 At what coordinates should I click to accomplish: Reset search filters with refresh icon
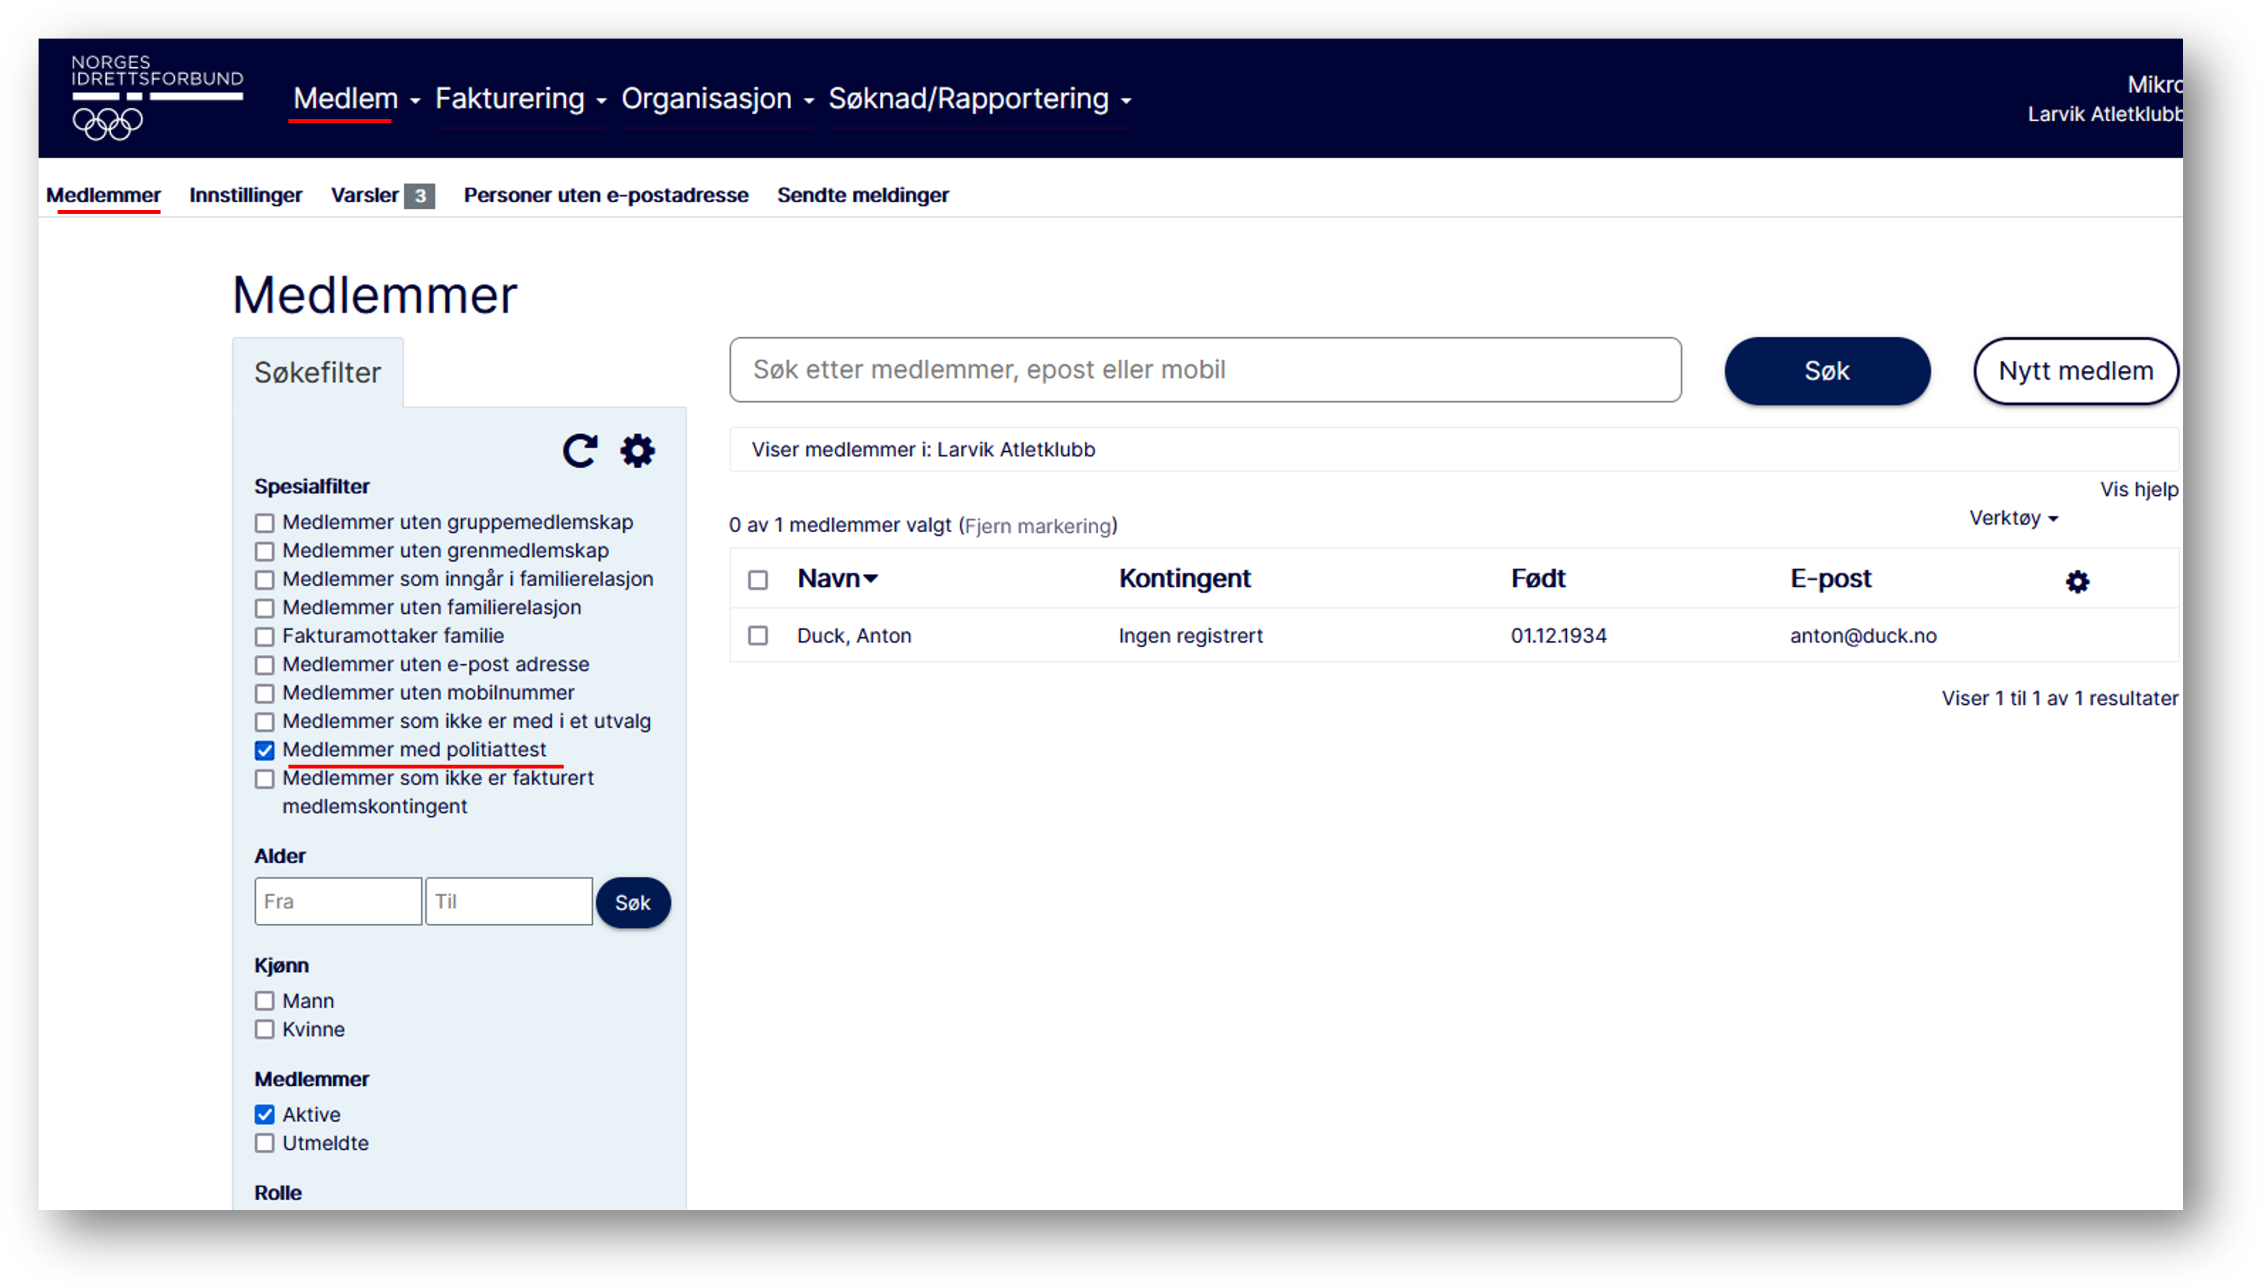click(x=580, y=451)
